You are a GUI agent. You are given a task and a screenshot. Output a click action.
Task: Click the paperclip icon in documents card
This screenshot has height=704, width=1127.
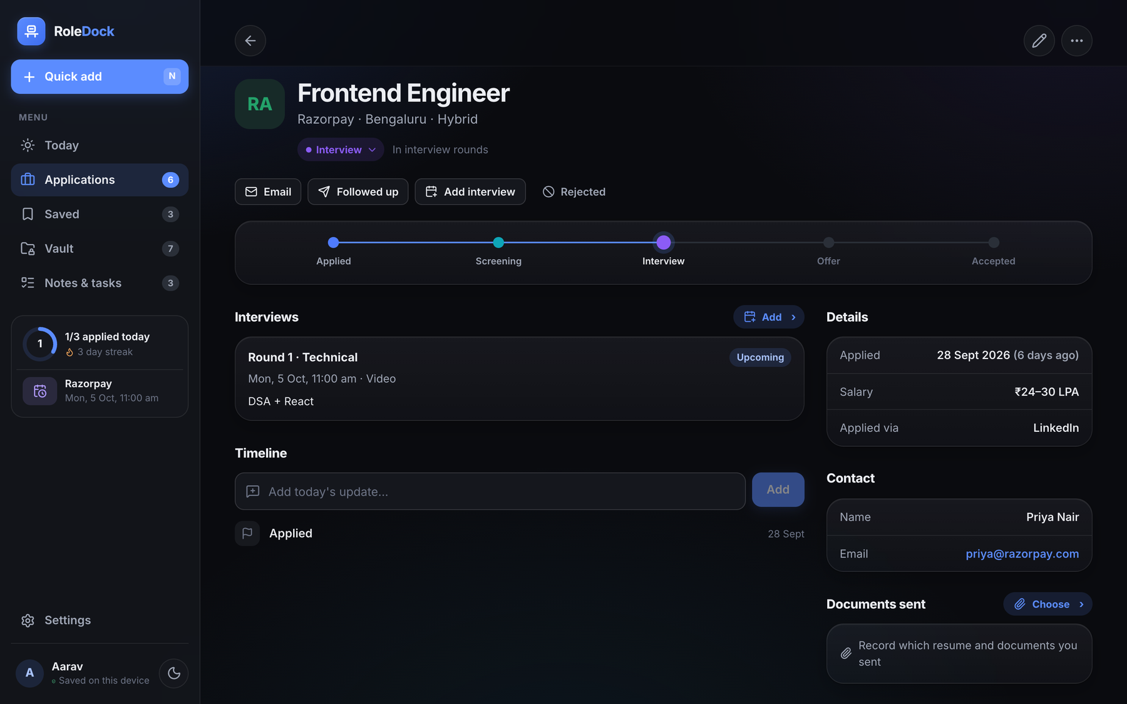[846, 653]
